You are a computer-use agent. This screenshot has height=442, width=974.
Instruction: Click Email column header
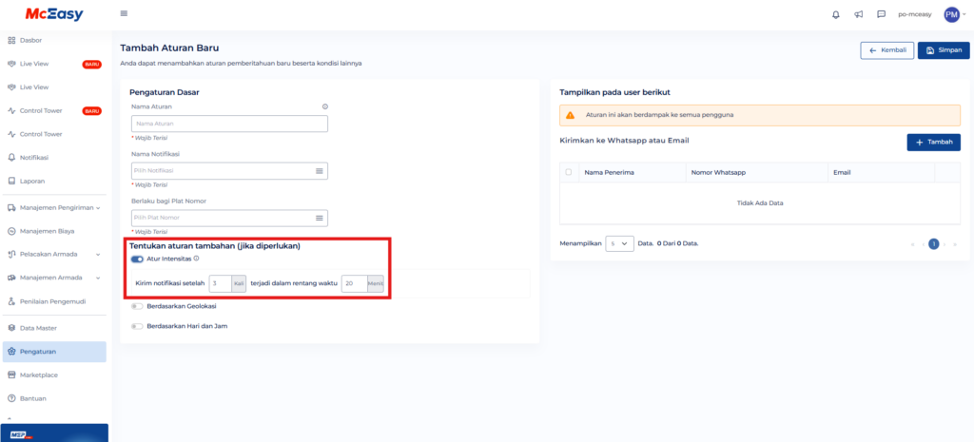pos(843,172)
